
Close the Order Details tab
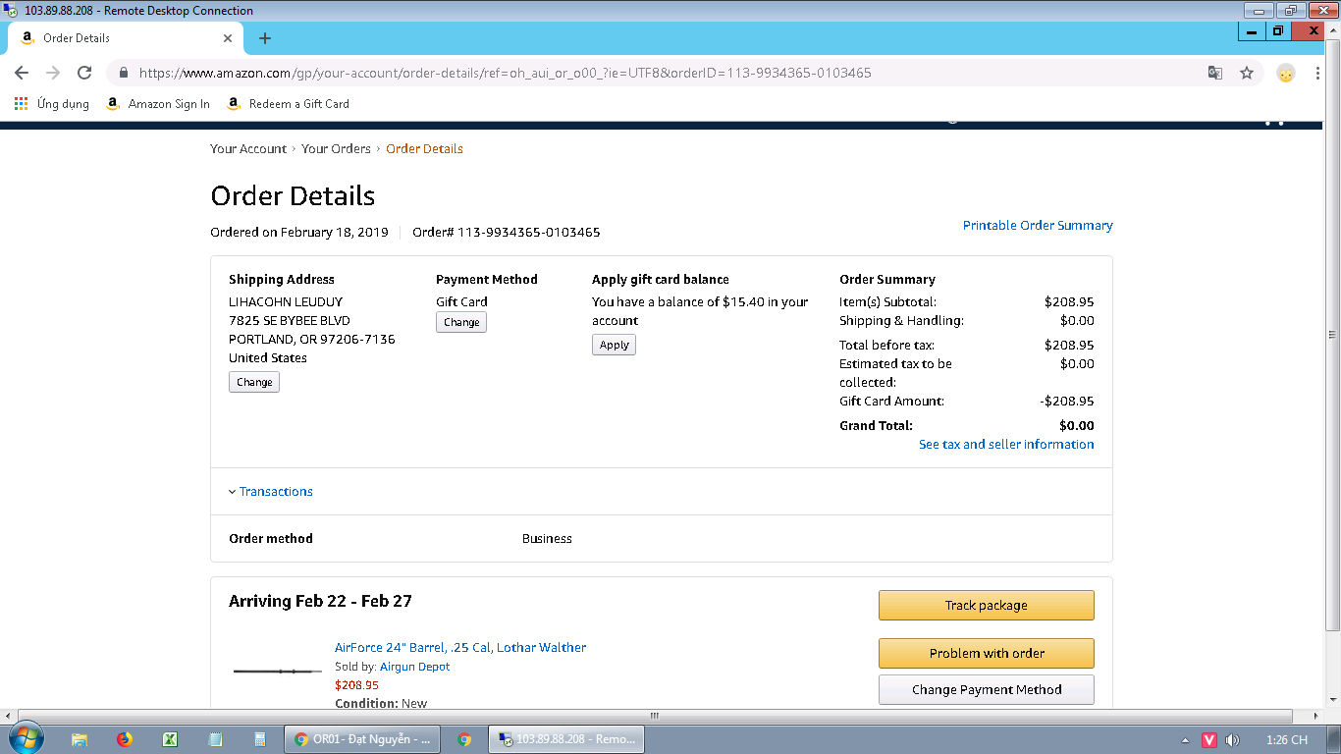pos(228,38)
